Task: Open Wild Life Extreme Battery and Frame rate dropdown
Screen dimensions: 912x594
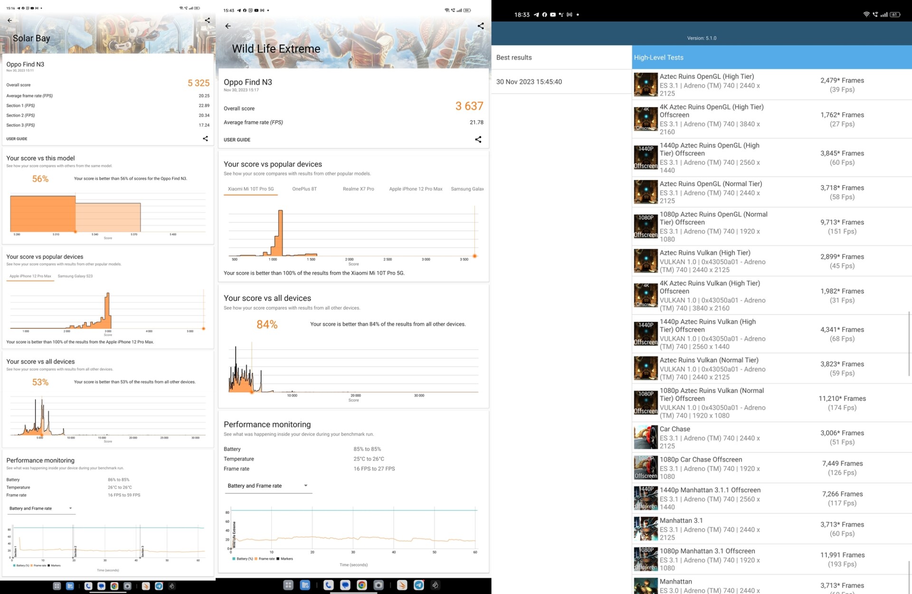Action: click(x=268, y=486)
